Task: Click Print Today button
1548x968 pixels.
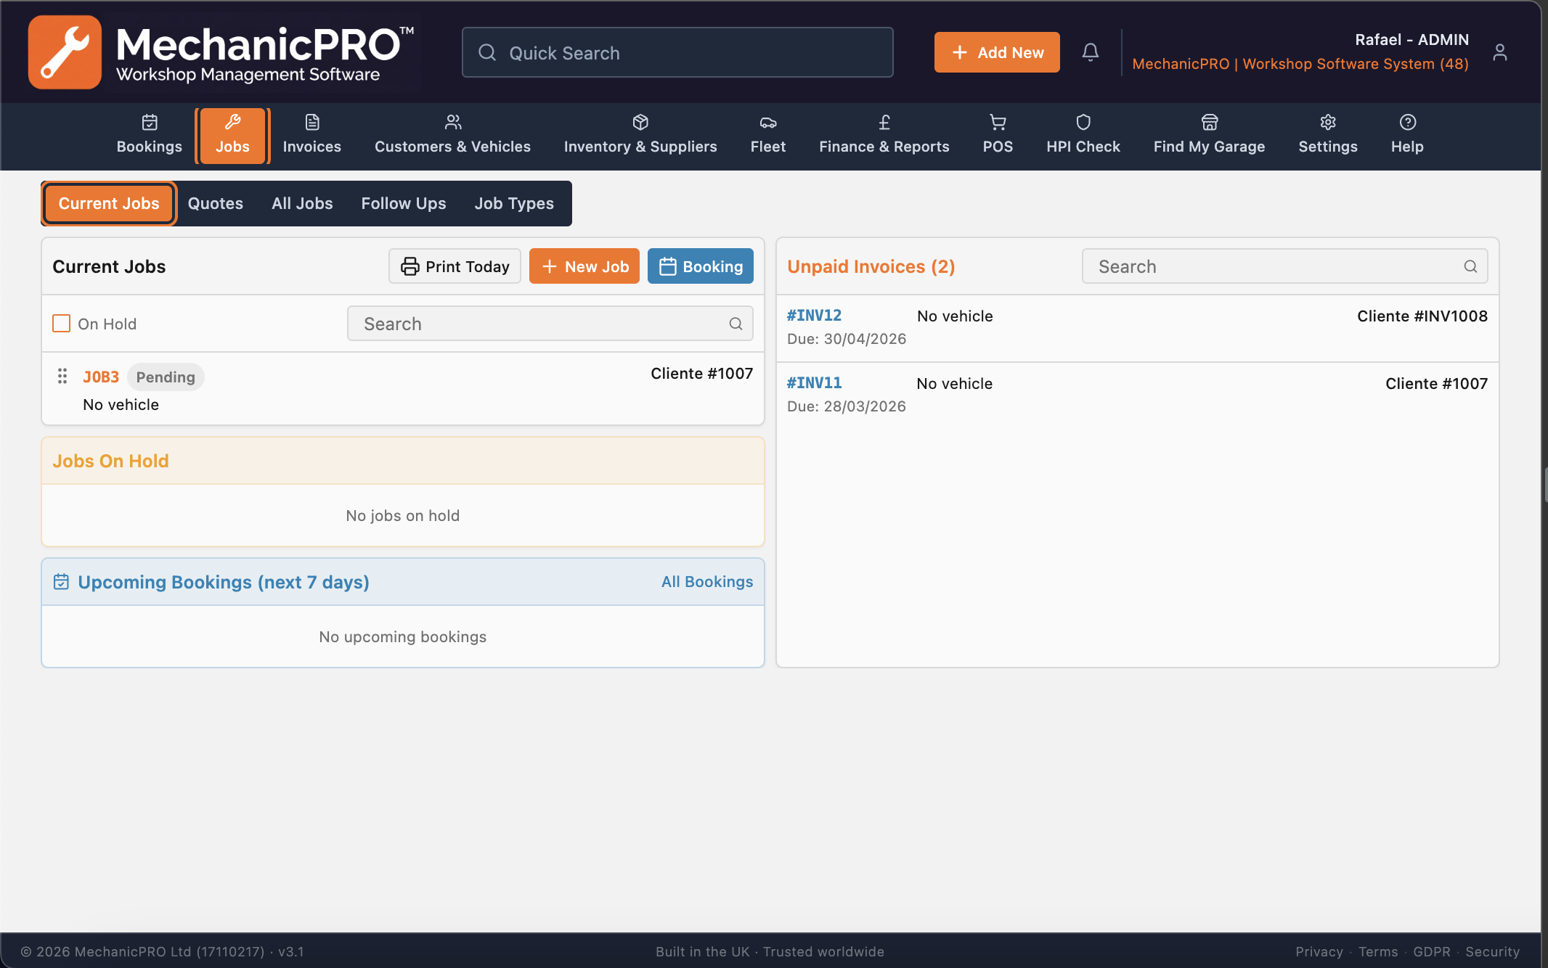Action: point(455,266)
